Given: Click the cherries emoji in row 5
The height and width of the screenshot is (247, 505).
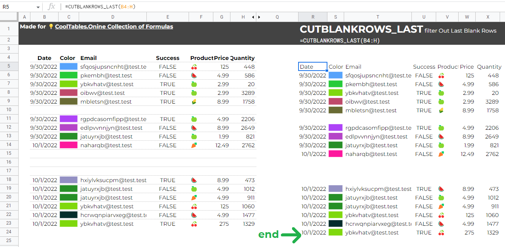Looking at the screenshot, I should [x=194, y=66].
